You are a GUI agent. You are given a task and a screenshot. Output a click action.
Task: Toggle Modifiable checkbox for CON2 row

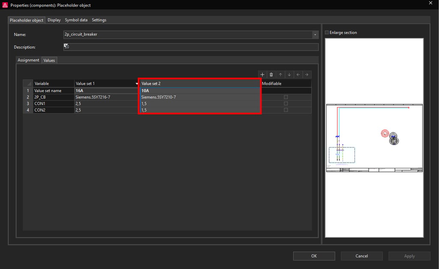286,110
